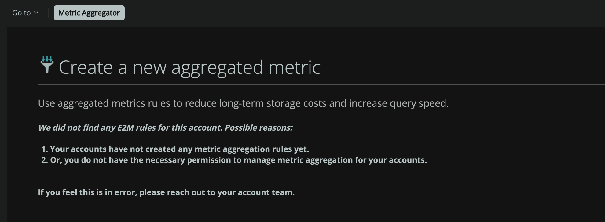This screenshot has width=605, height=222.
Task: Click the text 'We did not find any E2M rules'
Action: point(165,128)
